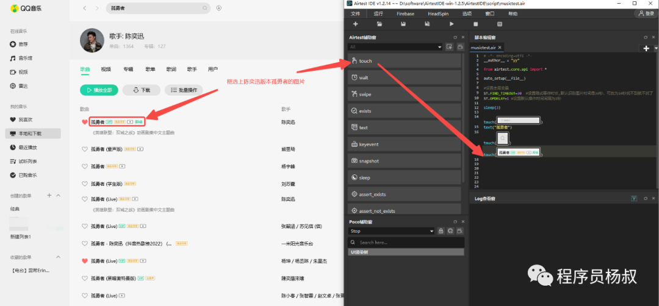Open the 文件 menu in Airtest IDE
The image size is (659, 306).
356,14
